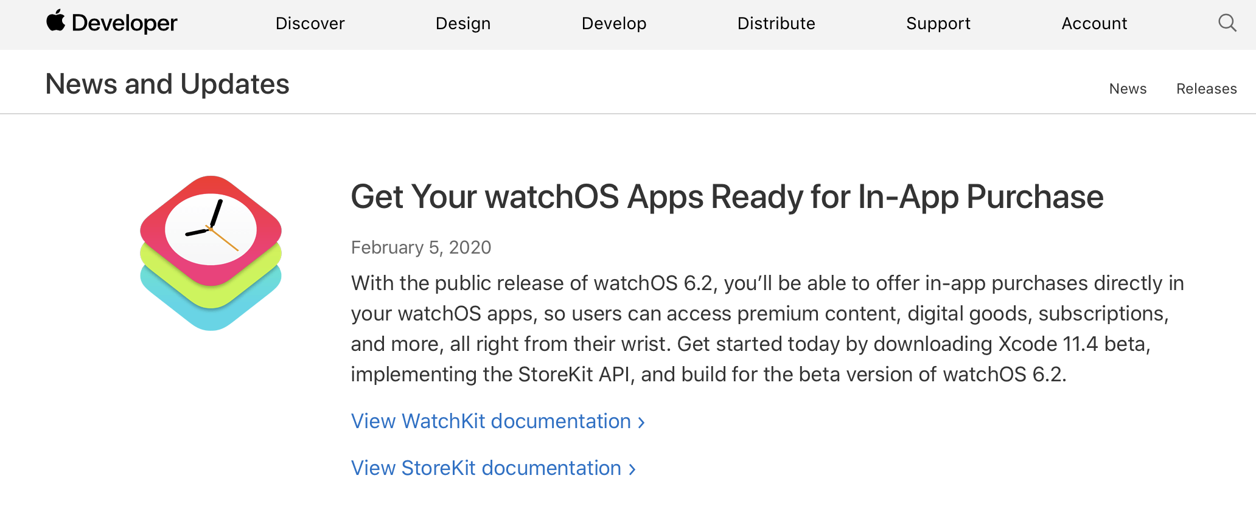The height and width of the screenshot is (523, 1256).
Task: View WatchKit documentation
Action: click(490, 421)
